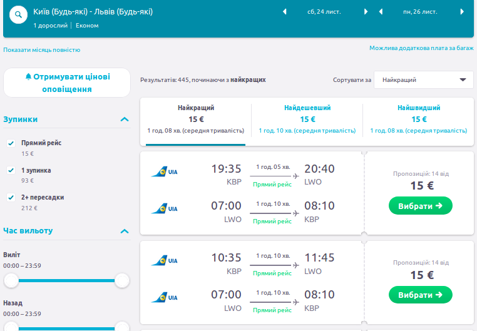Click the search magnifier icon
This screenshot has height=331, width=477.
(18, 15)
